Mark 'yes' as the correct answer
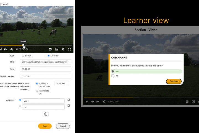199x133 pixels. (x=20, y=100)
